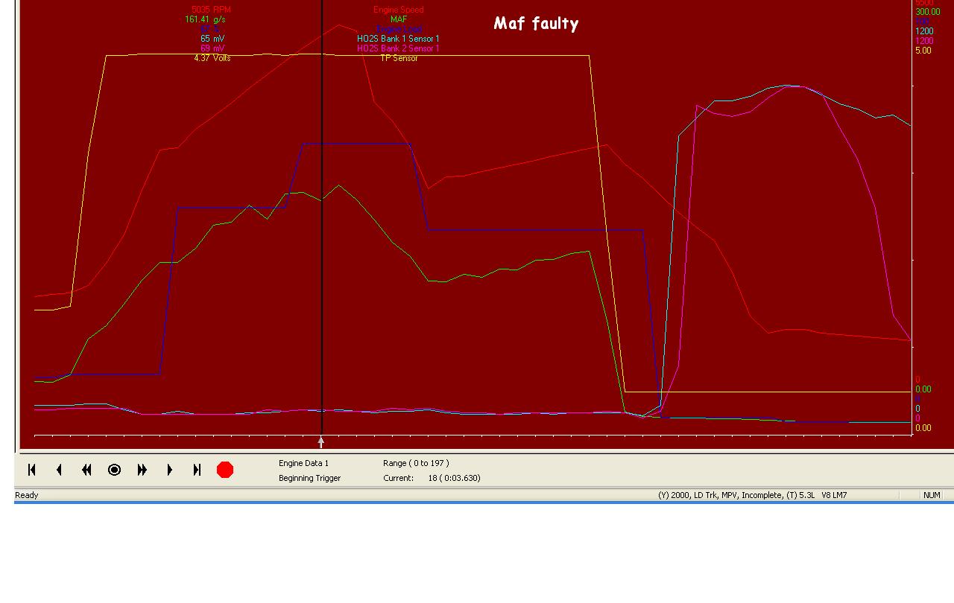Click the 'Maf faulty' graph title
The width and height of the screenshot is (954, 603).
point(536,24)
